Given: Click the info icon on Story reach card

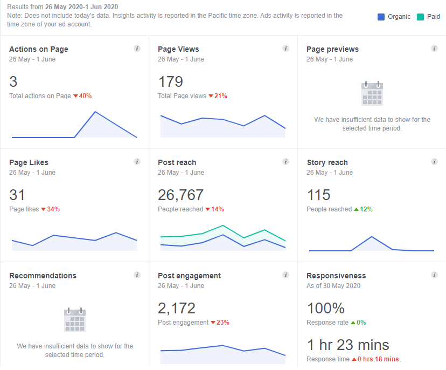Looking at the screenshot, I should (434, 161).
